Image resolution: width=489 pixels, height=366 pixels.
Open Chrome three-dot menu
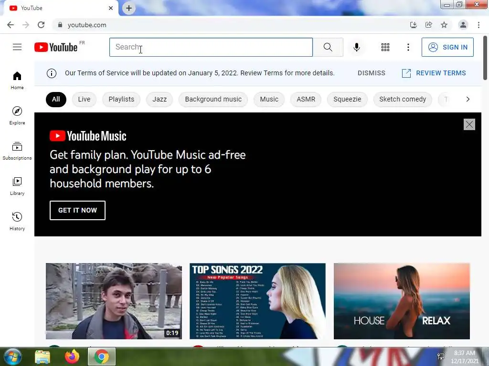point(478,25)
